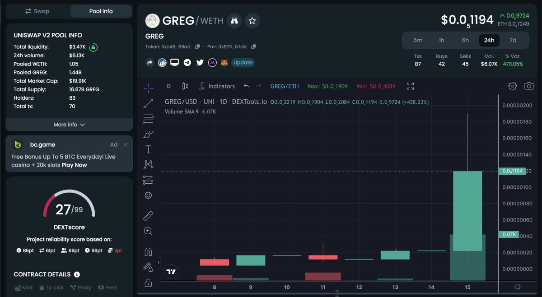This screenshot has height=297, width=542.
Task: Copy the pair address 0x873...b7de
Action: pyautogui.click(x=253, y=46)
